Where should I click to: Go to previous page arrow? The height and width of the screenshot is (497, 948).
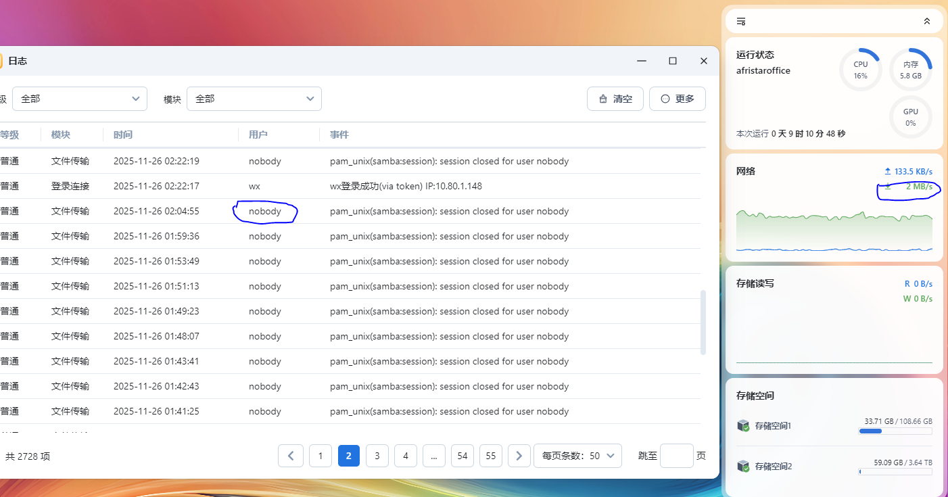(290, 456)
